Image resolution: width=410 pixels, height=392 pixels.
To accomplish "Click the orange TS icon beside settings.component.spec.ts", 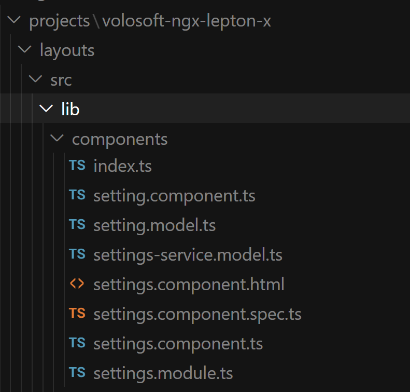I will (77, 314).
